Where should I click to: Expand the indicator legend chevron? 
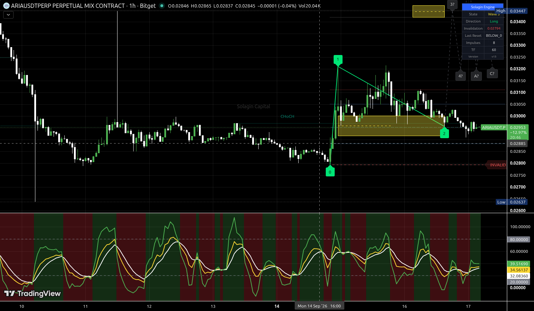[8, 15]
